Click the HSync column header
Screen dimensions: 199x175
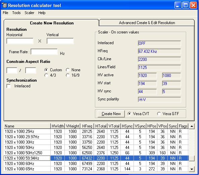tap(127, 126)
